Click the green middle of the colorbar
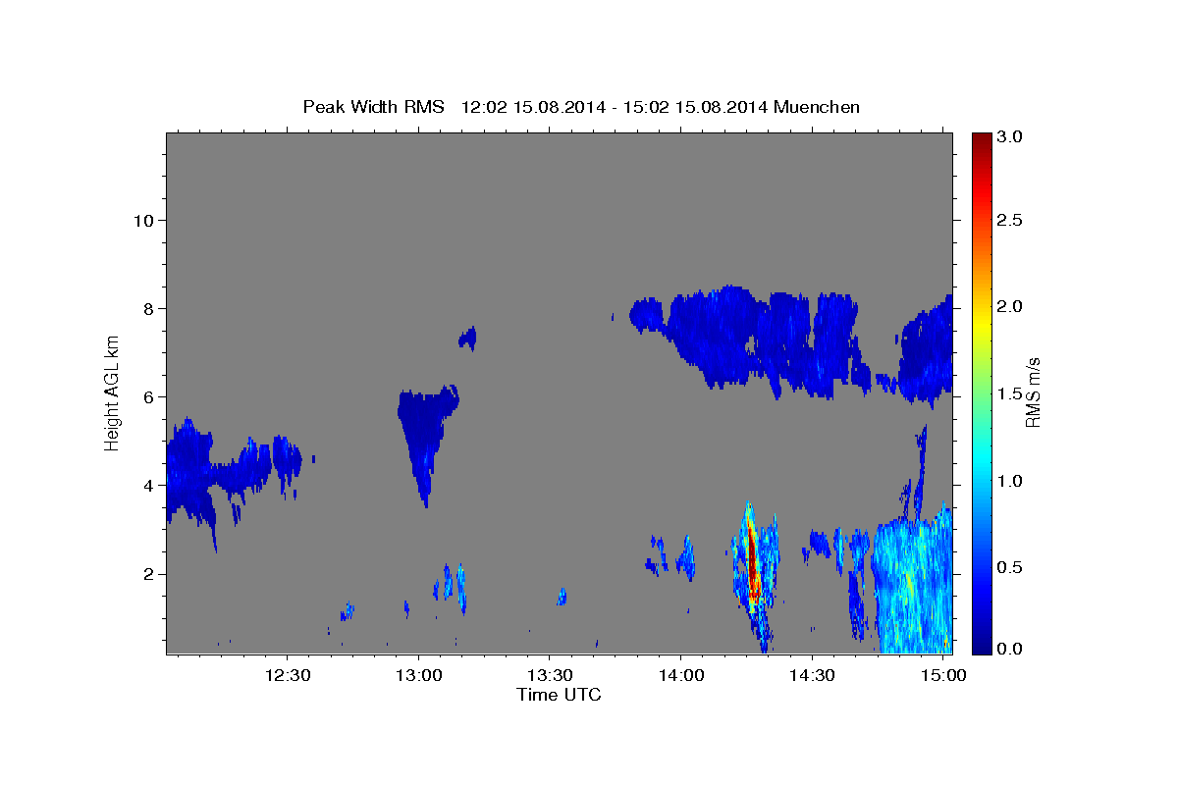 [x=981, y=392]
